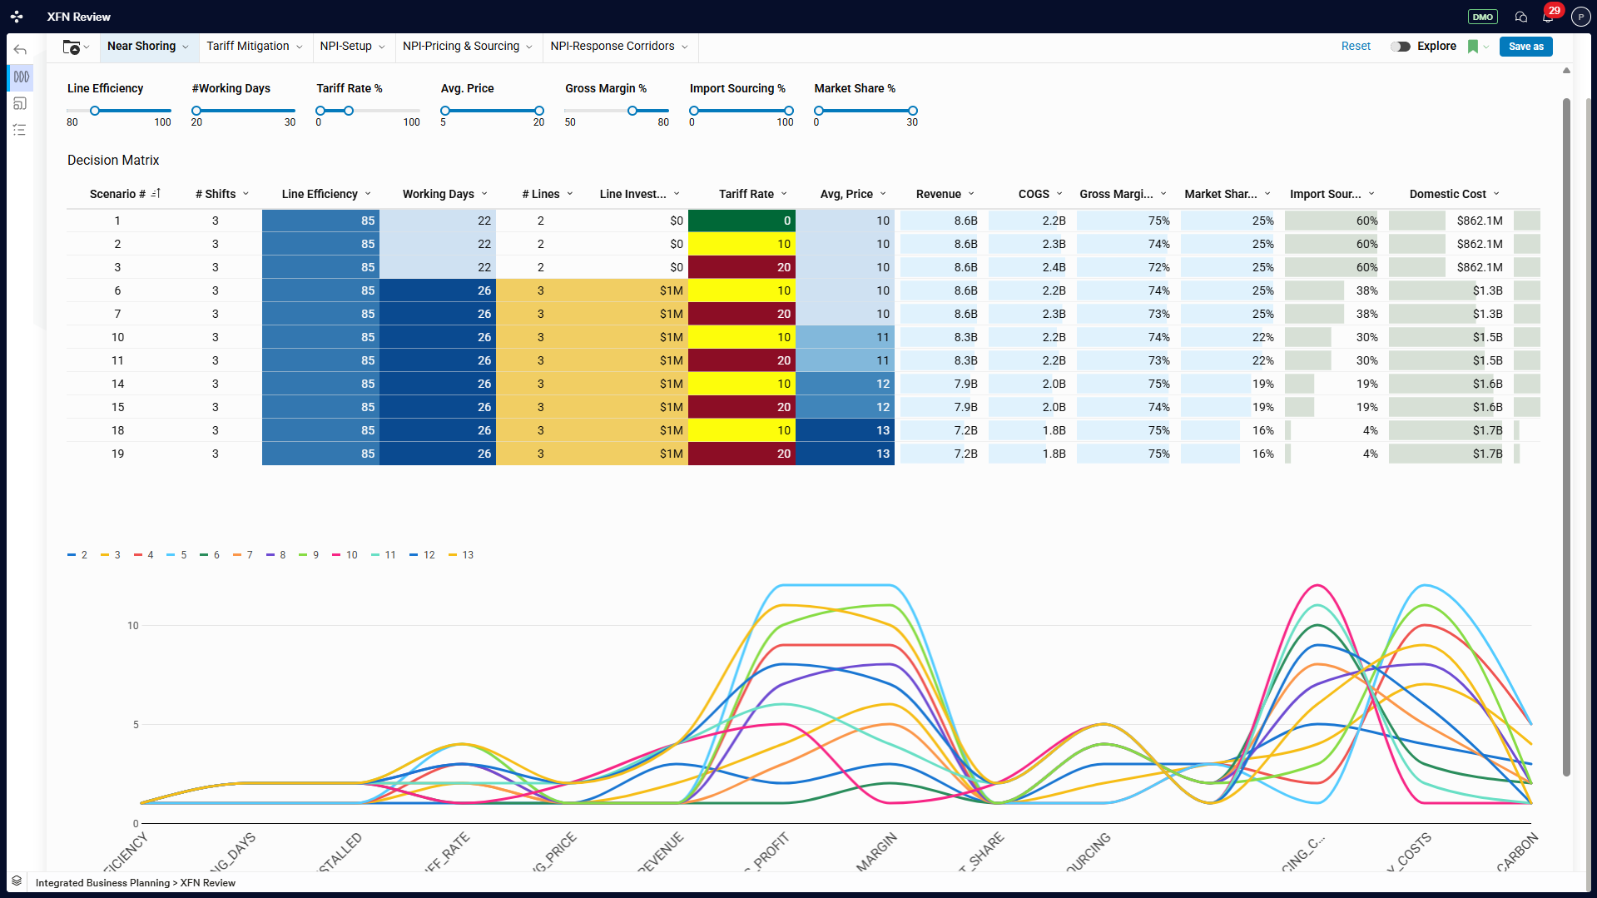Toggle the Explore switch

[x=1400, y=47]
